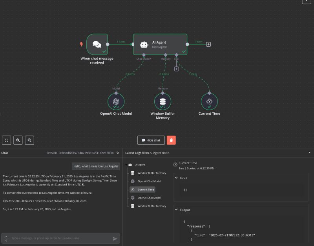Hide the chat panel
The width and height of the screenshot is (314, 246).
point(150,140)
